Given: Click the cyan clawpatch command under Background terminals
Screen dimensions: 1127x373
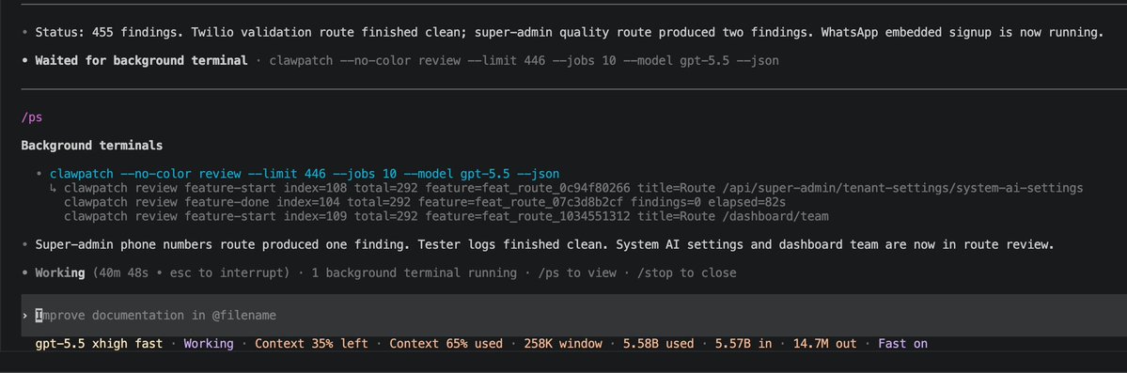Looking at the screenshot, I should point(305,174).
